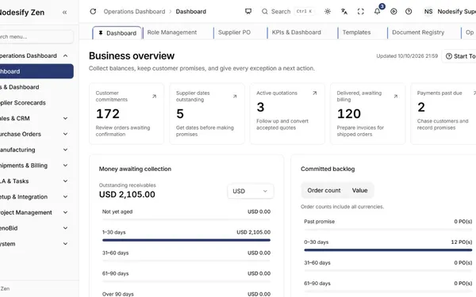Switch to Role Management tab

[x=172, y=32]
